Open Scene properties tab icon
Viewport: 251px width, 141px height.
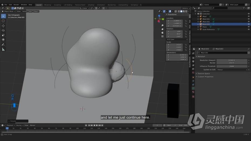point(193,69)
